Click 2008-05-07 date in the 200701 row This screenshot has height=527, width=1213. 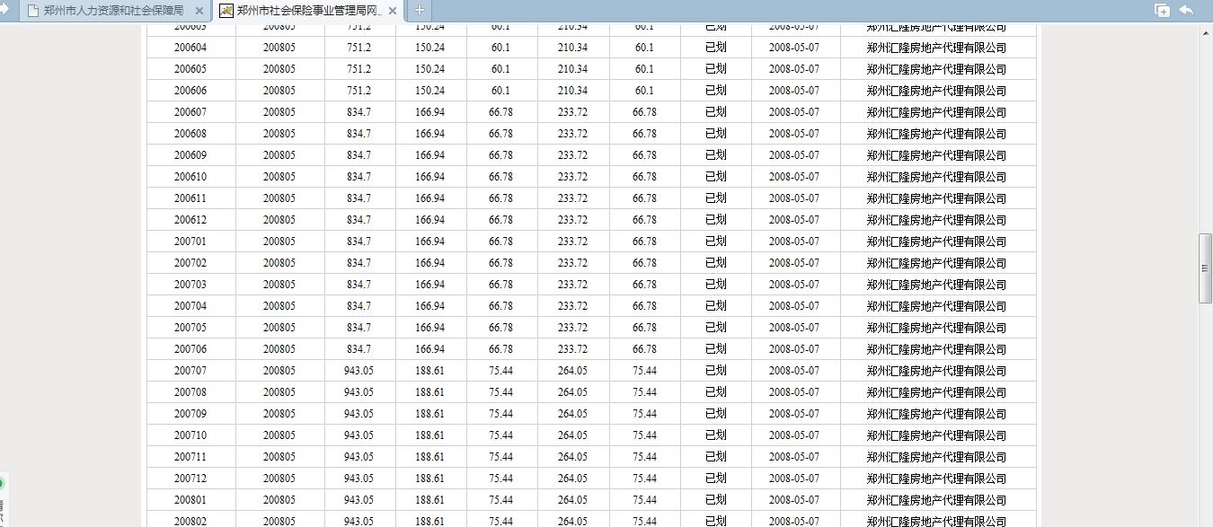click(794, 242)
